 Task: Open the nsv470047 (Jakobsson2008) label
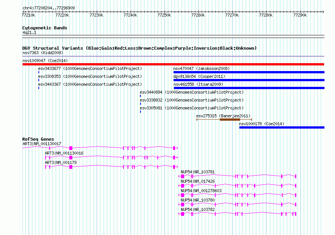pyautogui.click(x=201, y=68)
